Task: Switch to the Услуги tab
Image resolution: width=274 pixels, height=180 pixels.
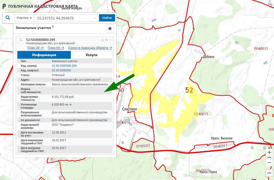Action: 91,55
